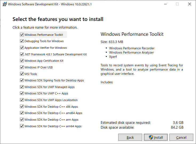Select MSI Tools feature name
This screenshot has height=144, width=196.
coord(31,74)
